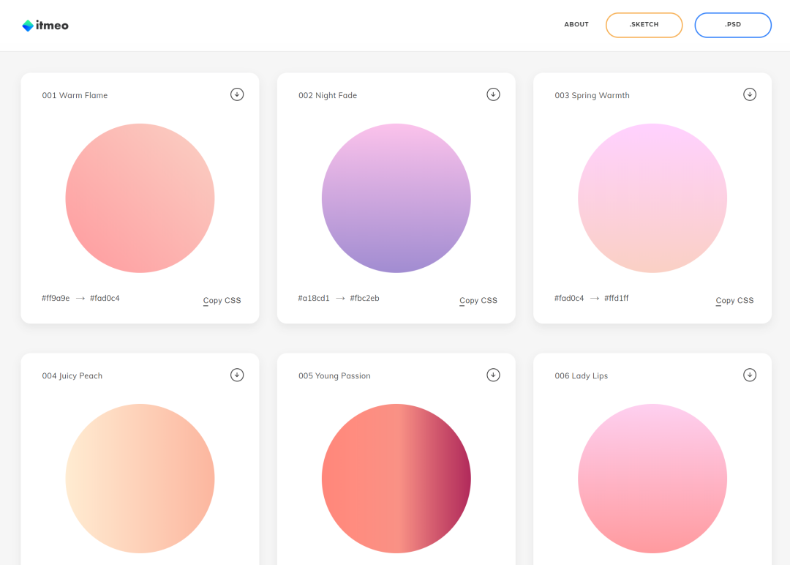790x565 pixels.
Task: Download the Young Passion gradient
Action: pyautogui.click(x=493, y=375)
